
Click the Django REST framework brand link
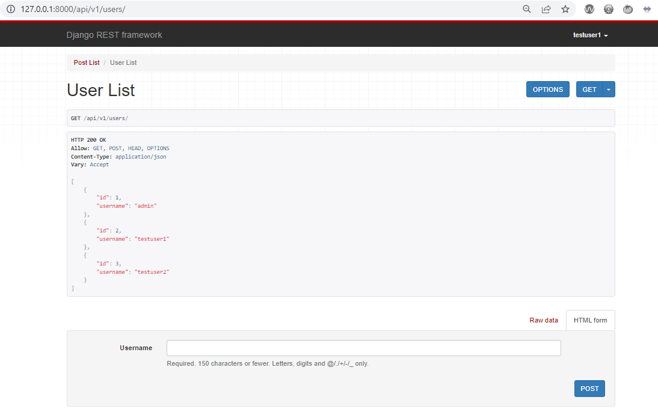tap(114, 35)
